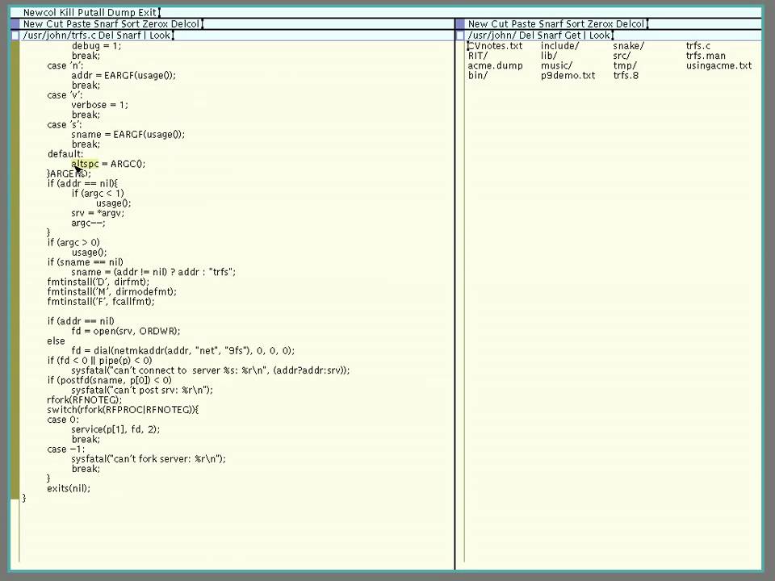775x581 pixels.
Task: Select the bin/ directory entry
Action: 478,76
